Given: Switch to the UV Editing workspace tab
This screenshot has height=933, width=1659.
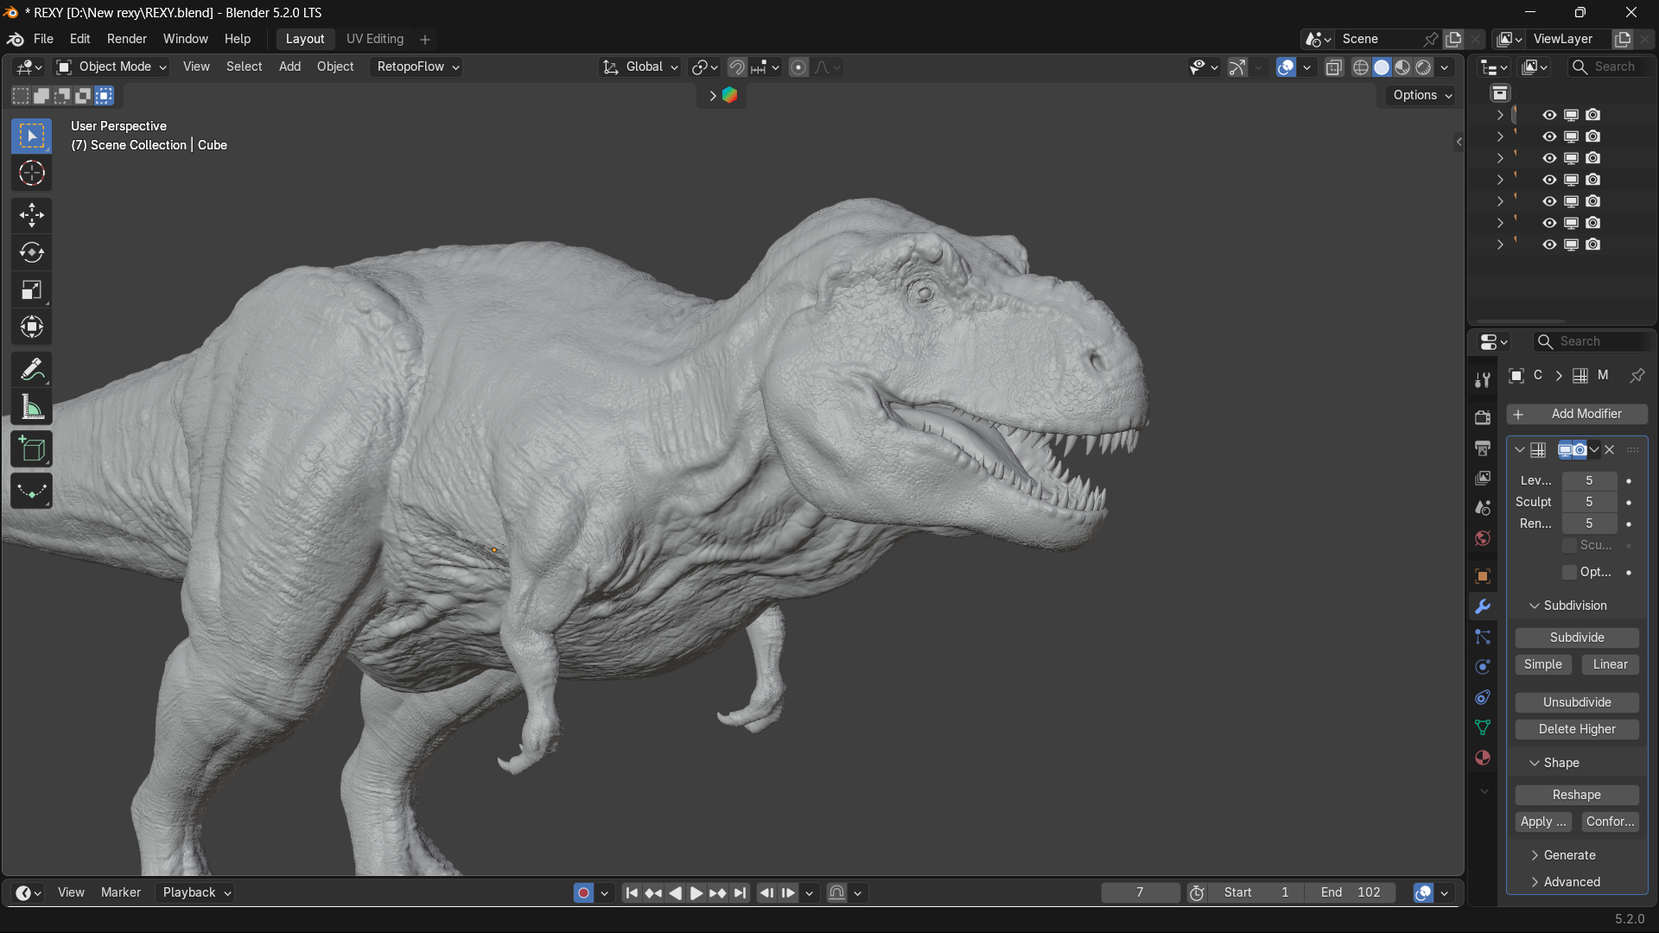Looking at the screenshot, I should coord(375,39).
